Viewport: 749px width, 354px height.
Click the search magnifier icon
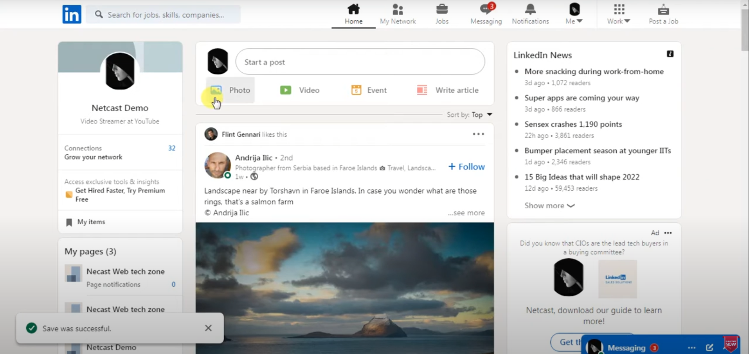tap(99, 14)
